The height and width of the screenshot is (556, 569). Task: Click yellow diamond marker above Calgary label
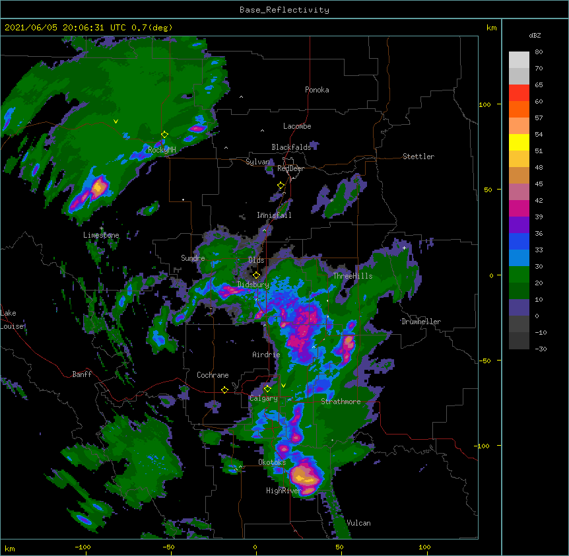click(x=267, y=389)
